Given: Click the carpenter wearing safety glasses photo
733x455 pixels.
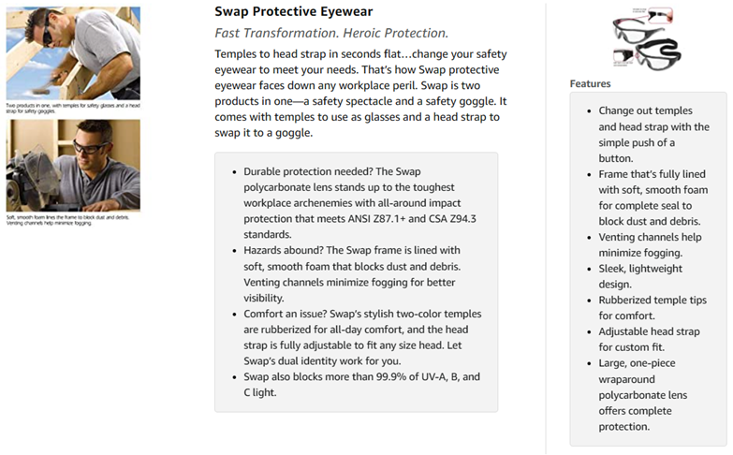Looking at the screenshot, I should (x=73, y=53).
